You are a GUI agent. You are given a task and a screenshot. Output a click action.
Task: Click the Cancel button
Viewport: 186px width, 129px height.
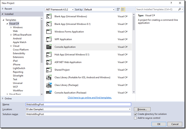(x=175, y=124)
